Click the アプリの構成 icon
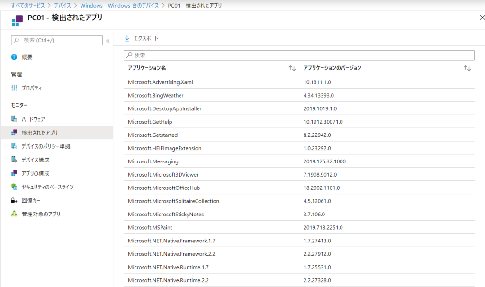The height and width of the screenshot is (287, 485). pos(14,173)
